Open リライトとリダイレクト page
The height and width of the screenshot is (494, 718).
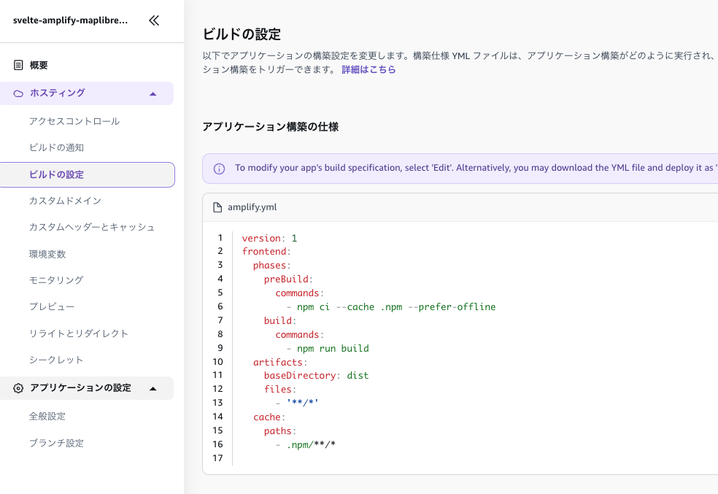[x=78, y=333]
